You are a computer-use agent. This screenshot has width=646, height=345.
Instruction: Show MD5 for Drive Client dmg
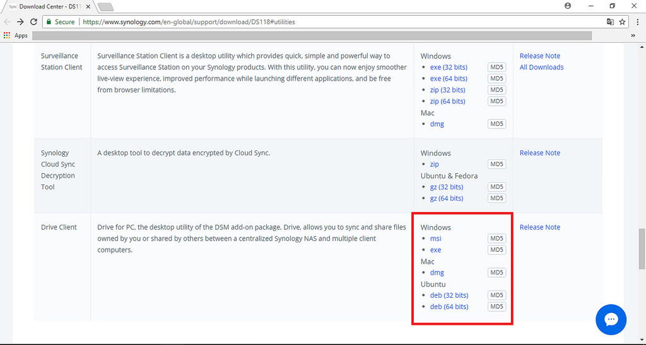pos(496,273)
